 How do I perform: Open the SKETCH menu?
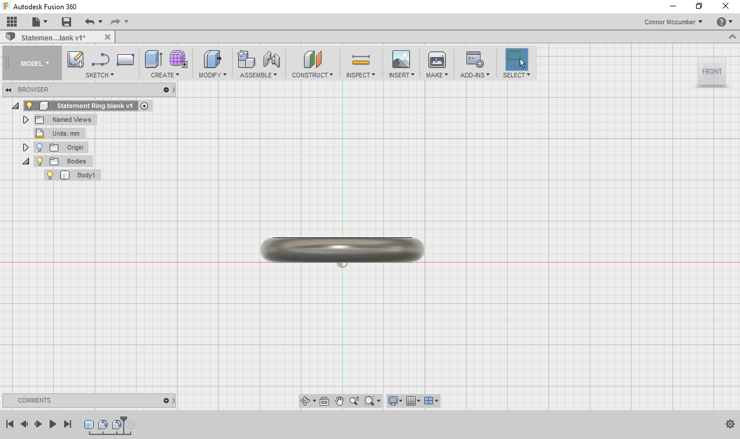[99, 75]
